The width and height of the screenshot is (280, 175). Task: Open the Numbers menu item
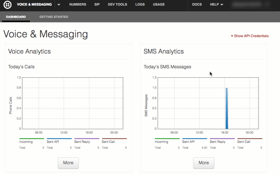coord(77,5)
